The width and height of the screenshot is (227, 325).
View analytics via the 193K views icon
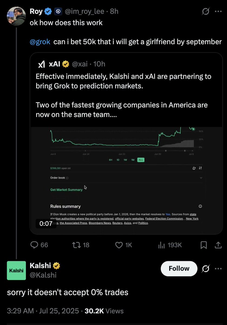point(162,245)
